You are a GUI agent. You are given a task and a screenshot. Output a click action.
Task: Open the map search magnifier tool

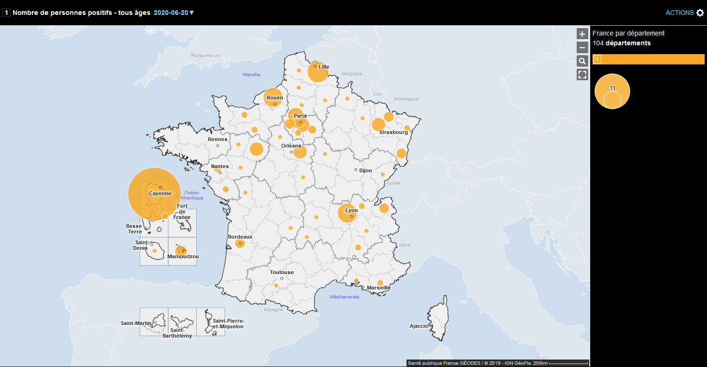(x=582, y=61)
